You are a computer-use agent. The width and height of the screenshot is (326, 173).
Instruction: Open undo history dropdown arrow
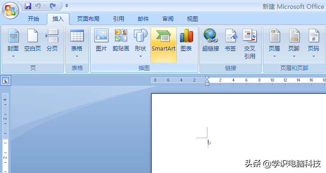[x=45, y=6]
